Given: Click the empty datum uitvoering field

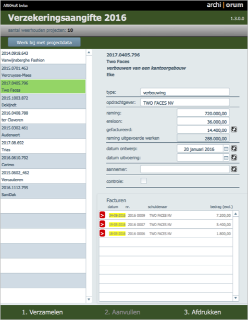Looking at the screenshot, I should (200, 157).
